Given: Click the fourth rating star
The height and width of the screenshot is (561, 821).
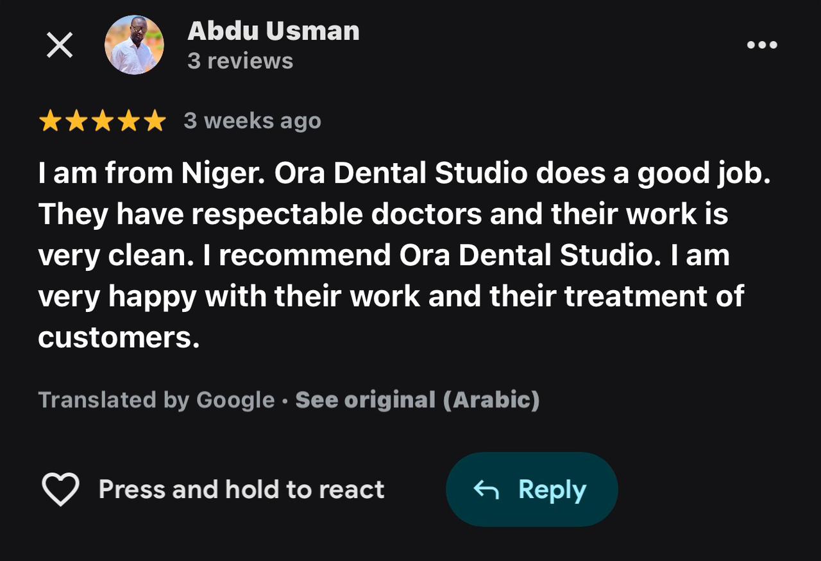Looking at the screenshot, I should (x=128, y=121).
